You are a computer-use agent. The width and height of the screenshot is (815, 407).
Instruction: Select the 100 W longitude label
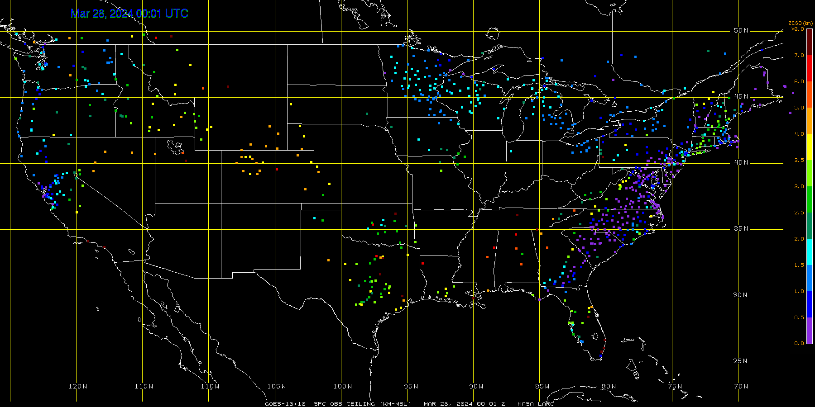343,386
